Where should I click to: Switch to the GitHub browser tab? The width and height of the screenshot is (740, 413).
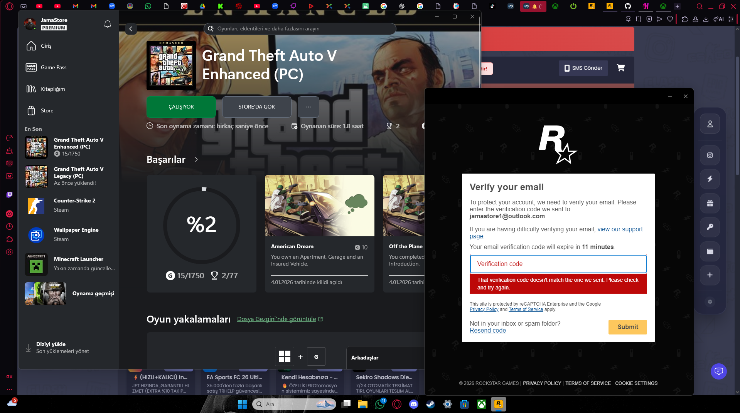(x=628, y=6)
